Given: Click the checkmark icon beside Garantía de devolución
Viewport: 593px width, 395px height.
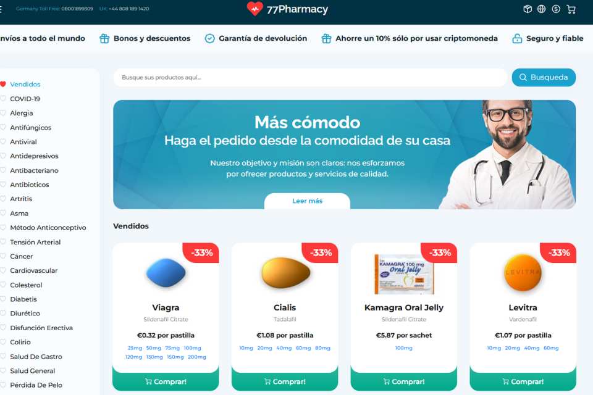Looking at the screenshot, I should tap(209, 38).
